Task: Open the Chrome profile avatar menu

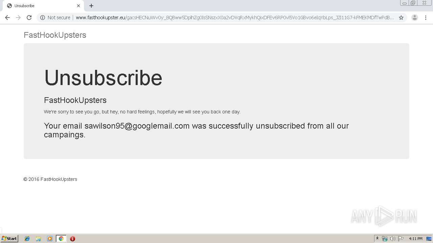Action: (414, 18)
